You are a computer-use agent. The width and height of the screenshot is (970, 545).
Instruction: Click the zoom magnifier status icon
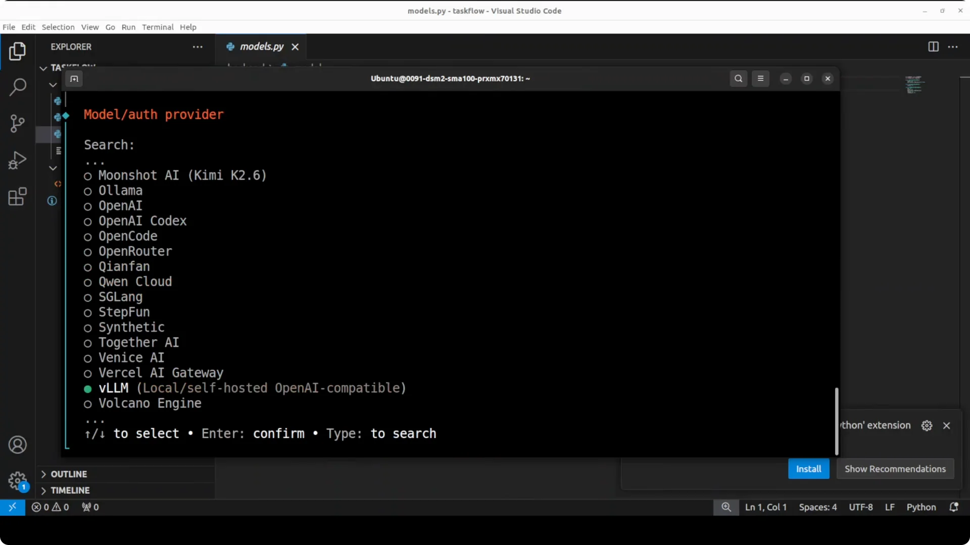pos(726,507)
